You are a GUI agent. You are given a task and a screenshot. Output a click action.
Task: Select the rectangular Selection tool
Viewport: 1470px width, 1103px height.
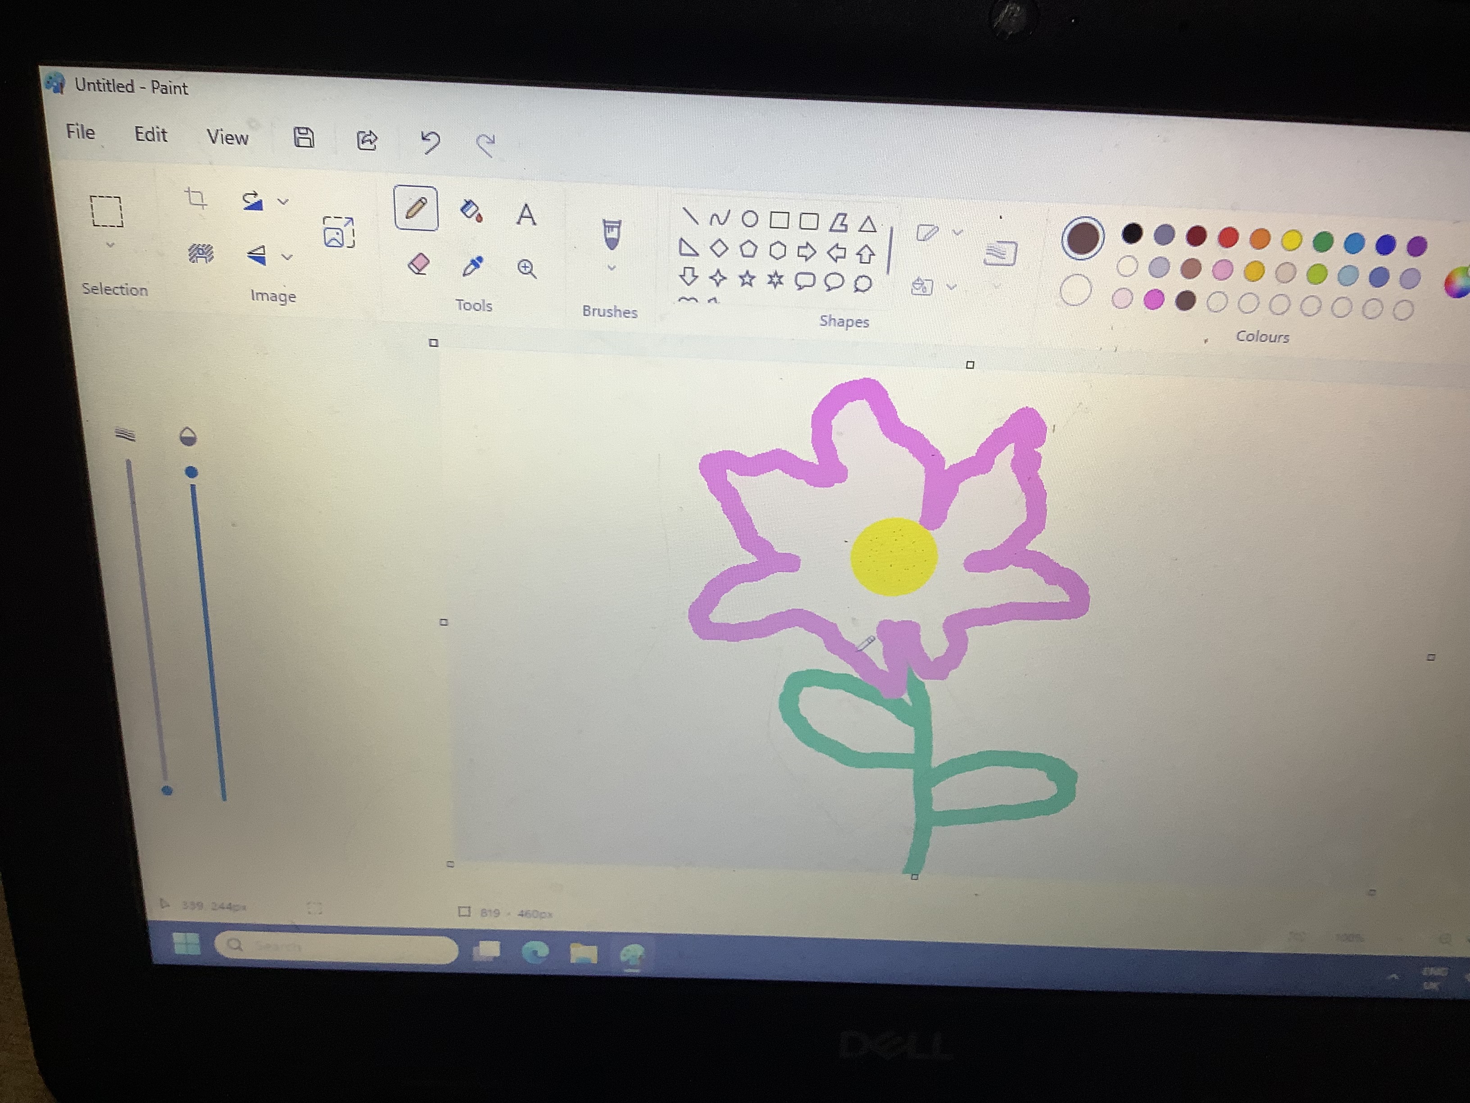coord(106,211)
